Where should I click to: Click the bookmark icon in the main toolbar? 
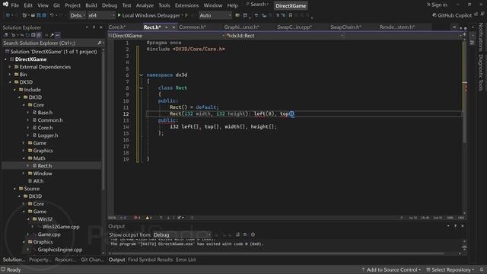point(291,15)
